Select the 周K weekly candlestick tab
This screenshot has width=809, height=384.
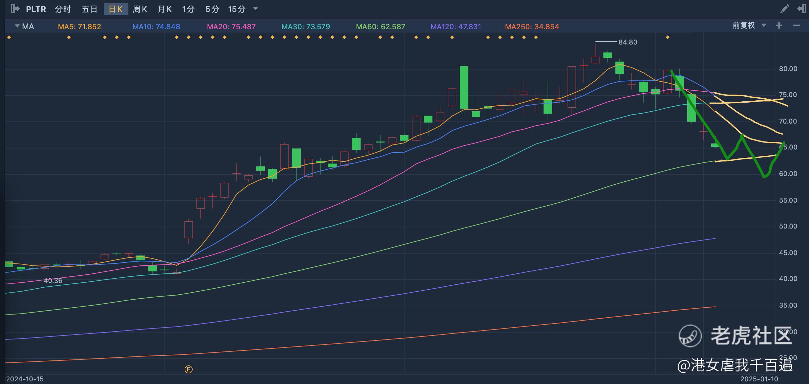tap(140, 9)
